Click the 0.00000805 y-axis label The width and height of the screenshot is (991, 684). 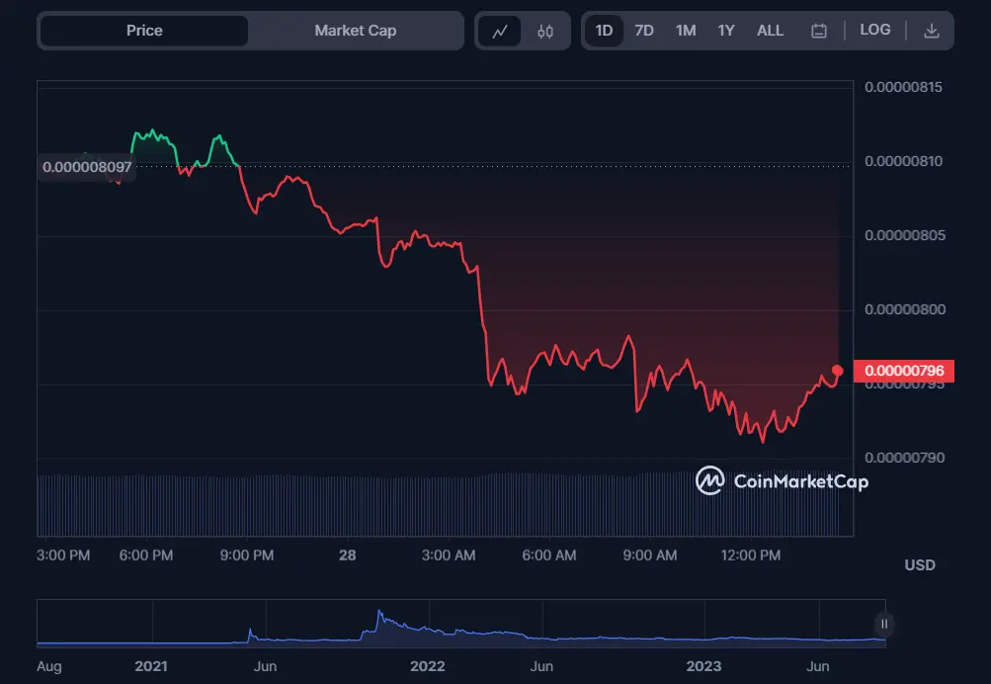pyautogui.click(x=904, y=235)
